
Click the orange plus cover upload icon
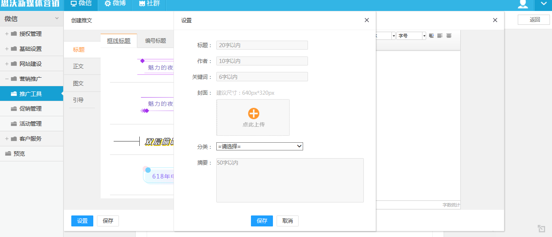pyautogui.click(x=253, y=113)
